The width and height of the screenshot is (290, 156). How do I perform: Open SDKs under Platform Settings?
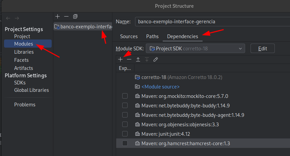pyautogui.click(x=20, y=83)
